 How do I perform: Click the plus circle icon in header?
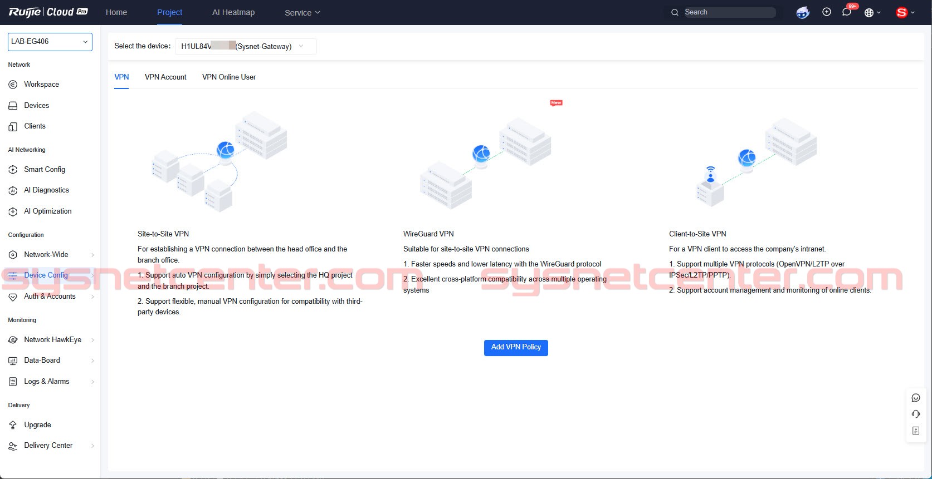pos(827,12)
